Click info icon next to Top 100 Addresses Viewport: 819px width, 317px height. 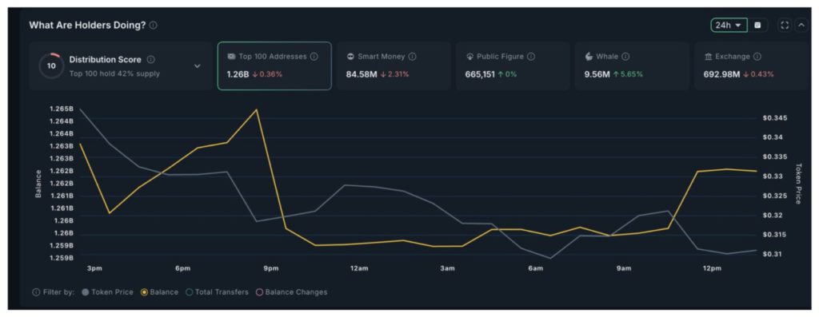pyautogui.click(x=314, y=57)
